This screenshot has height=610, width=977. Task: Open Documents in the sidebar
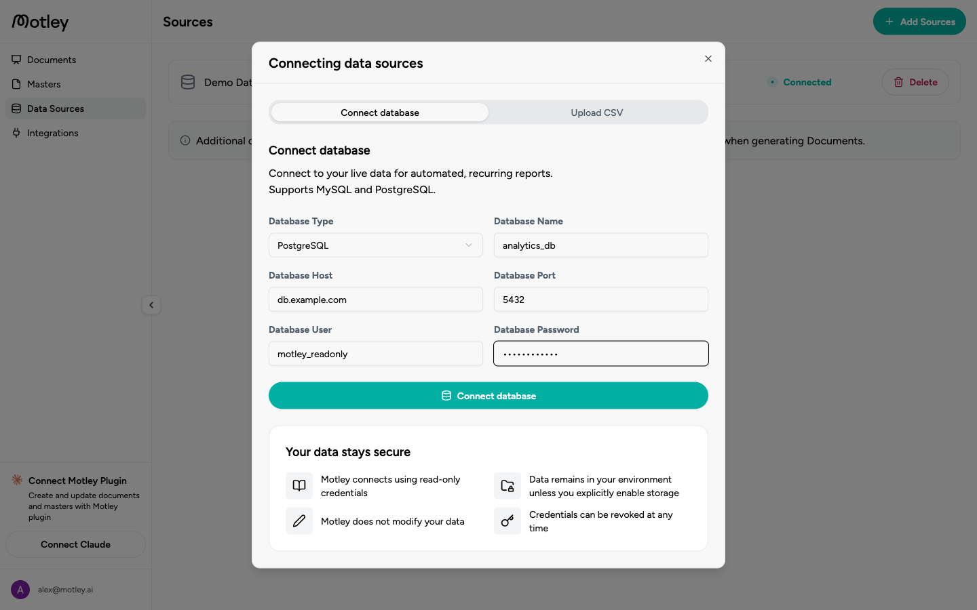(75, 60)
